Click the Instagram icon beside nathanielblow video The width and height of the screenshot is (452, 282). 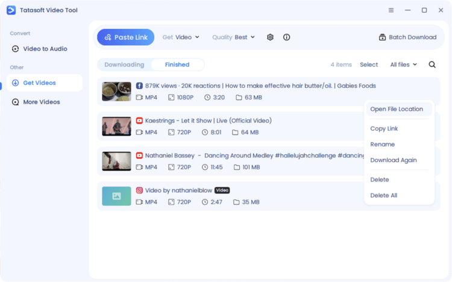click(x=139, y=190)
